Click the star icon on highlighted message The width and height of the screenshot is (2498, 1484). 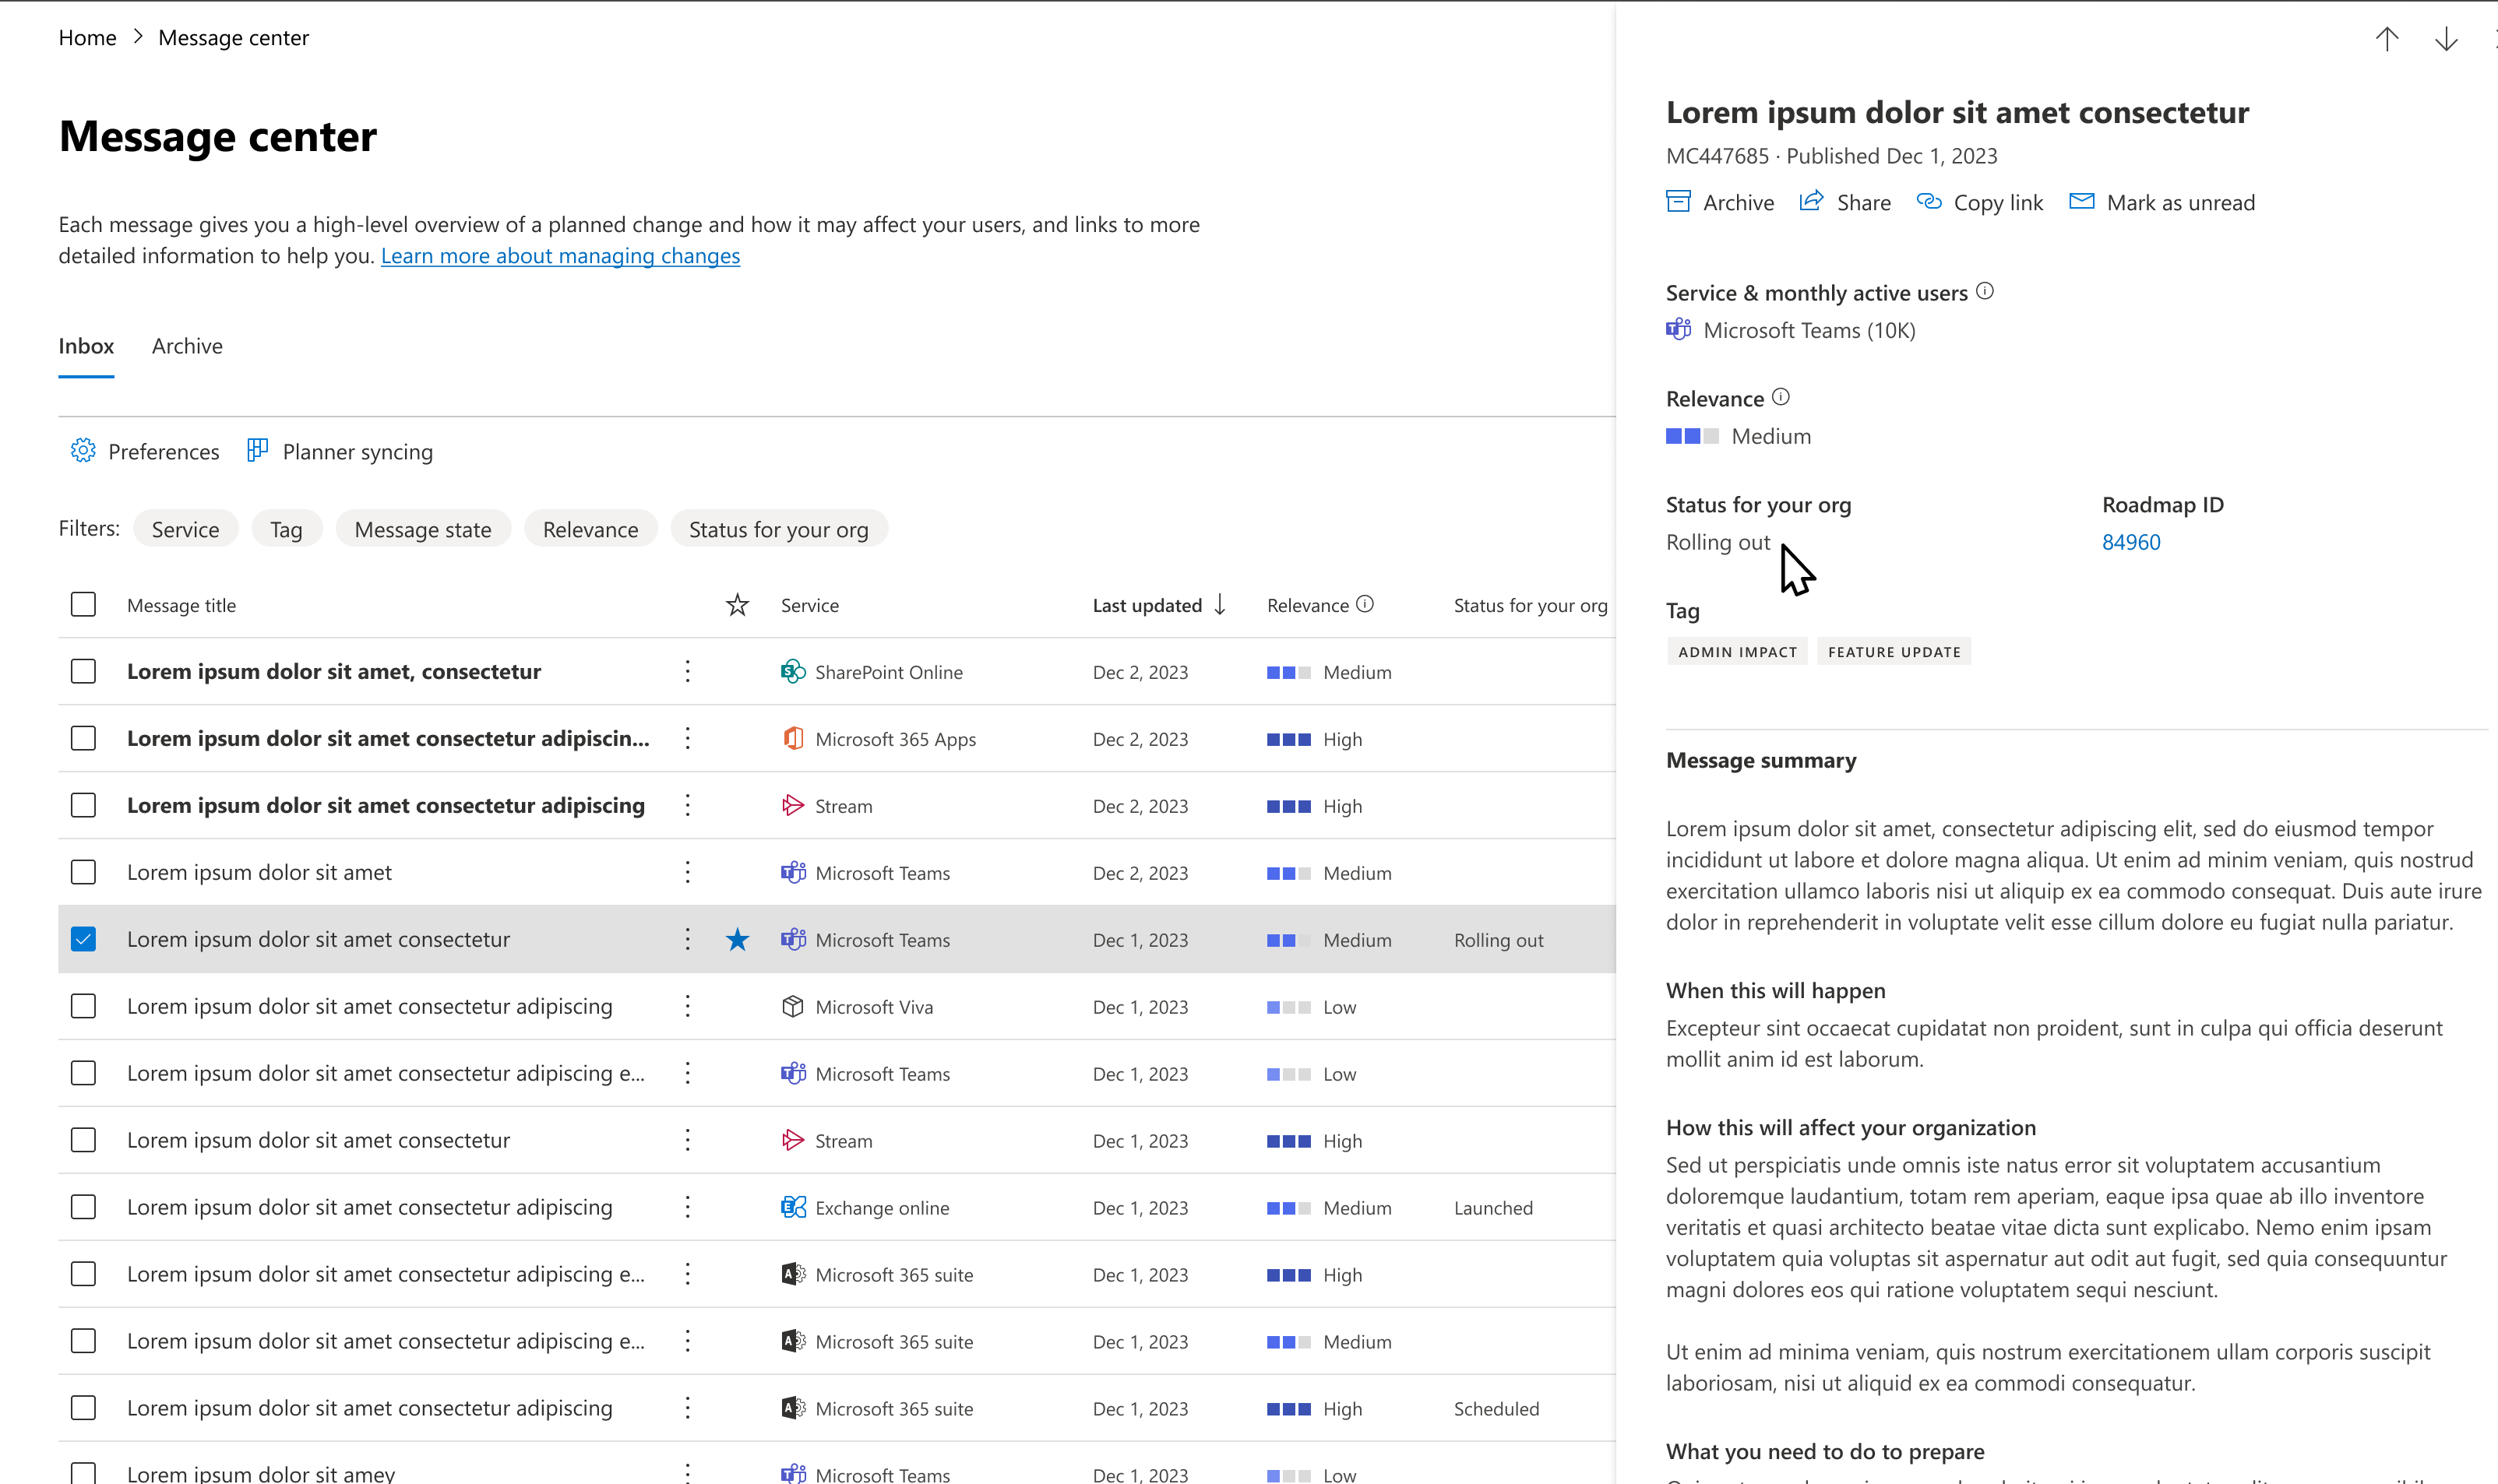click(x=737, y=938)
